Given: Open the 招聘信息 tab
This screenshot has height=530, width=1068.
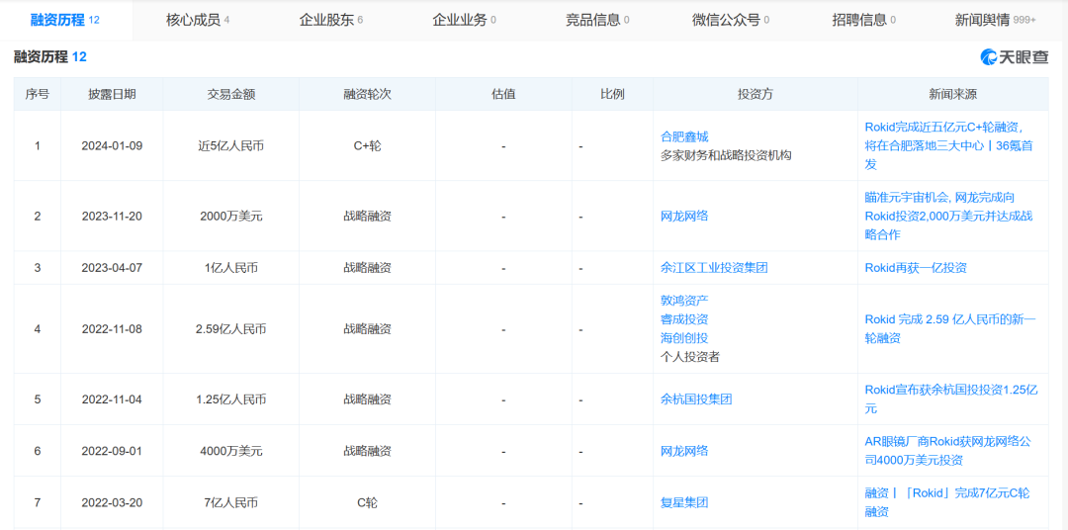Looking at the screenshot, I should point(863,20).
